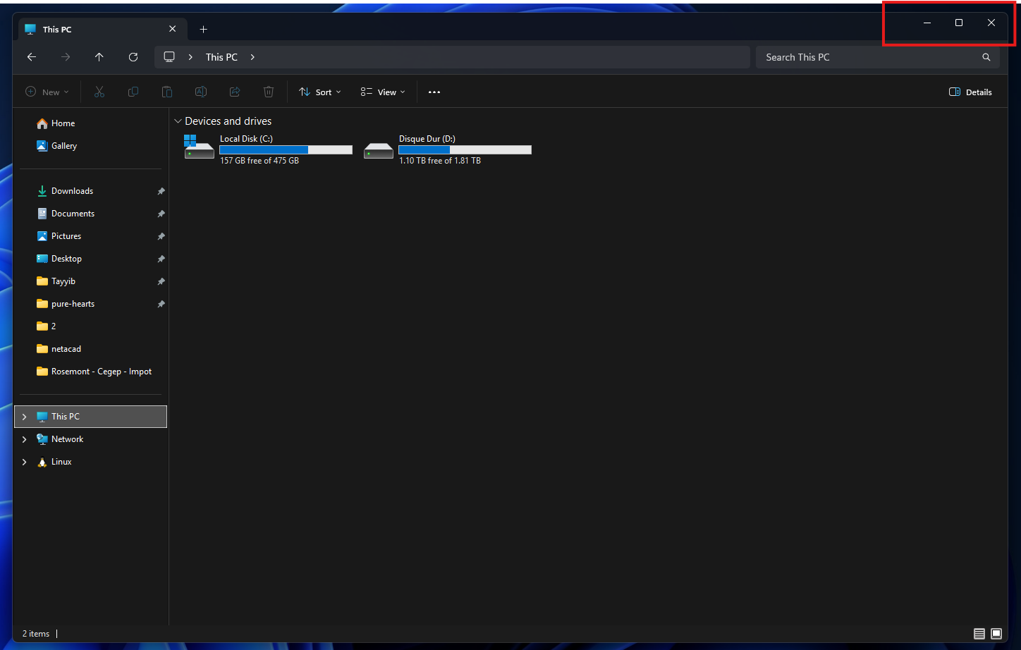Toggle the Details pane
Viewport: 1021px width, 650px height.
pos(970,92)
